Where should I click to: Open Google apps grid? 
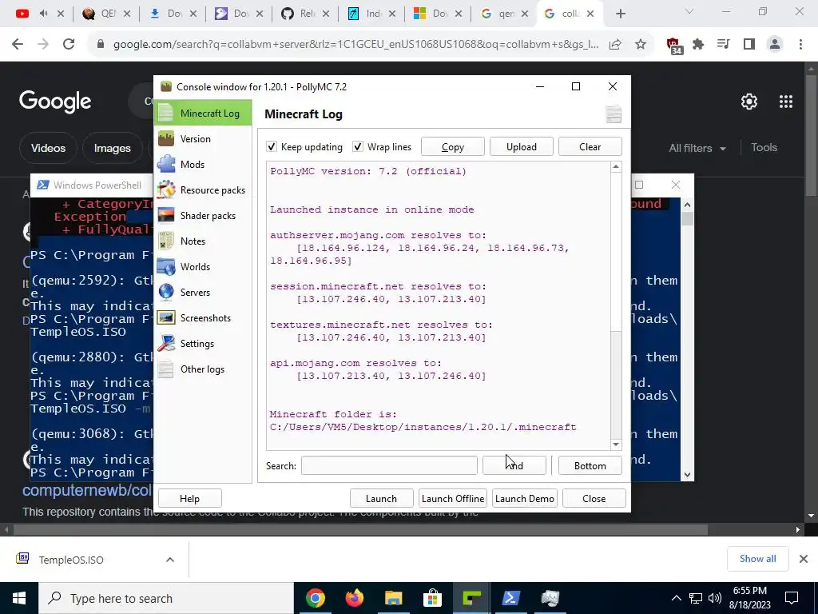click(x=786, y=102)
